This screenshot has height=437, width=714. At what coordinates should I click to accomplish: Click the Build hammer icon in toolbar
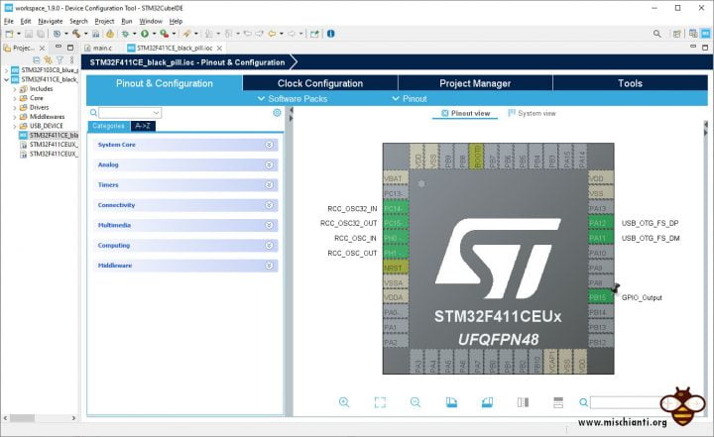pyautogui.click(x=76, y=34)
